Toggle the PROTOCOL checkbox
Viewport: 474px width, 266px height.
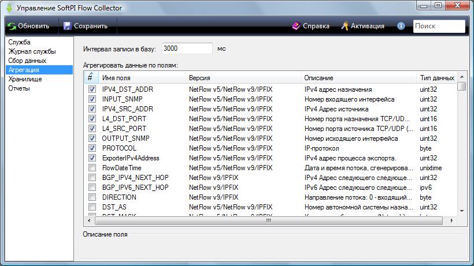click(x=92, y=148)
